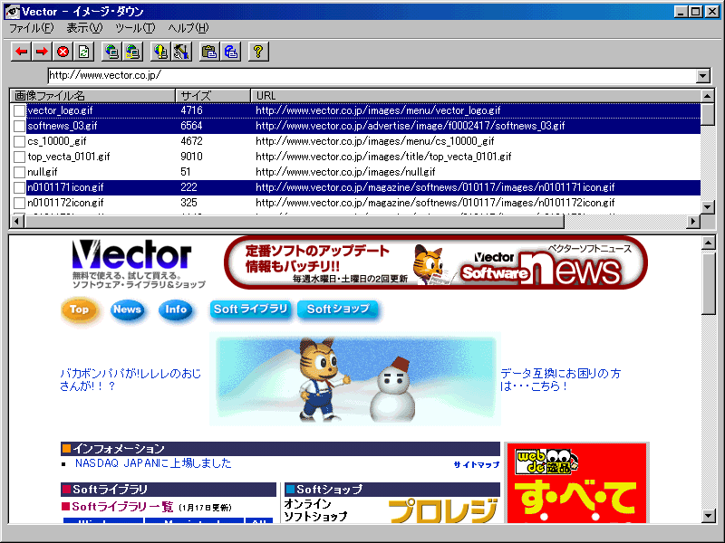Select the top_vecta_0101.gif file name
This screenshot has height=543, width=725.
[69, 157]
